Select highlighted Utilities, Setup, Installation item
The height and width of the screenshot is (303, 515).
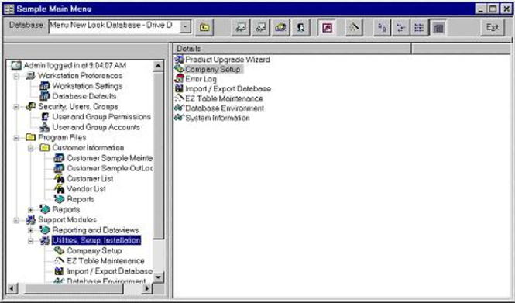(96, 240)
